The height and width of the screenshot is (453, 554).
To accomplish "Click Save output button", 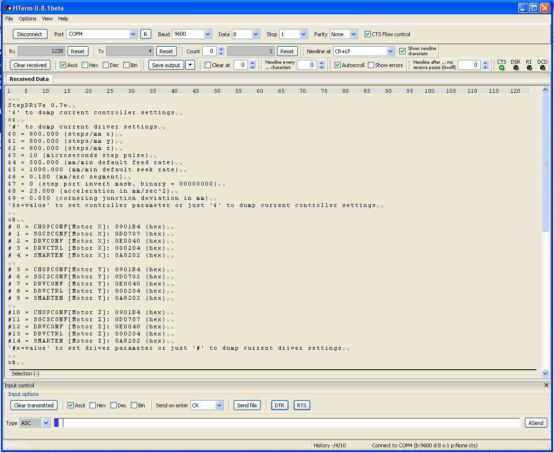I will pos(166,65).
